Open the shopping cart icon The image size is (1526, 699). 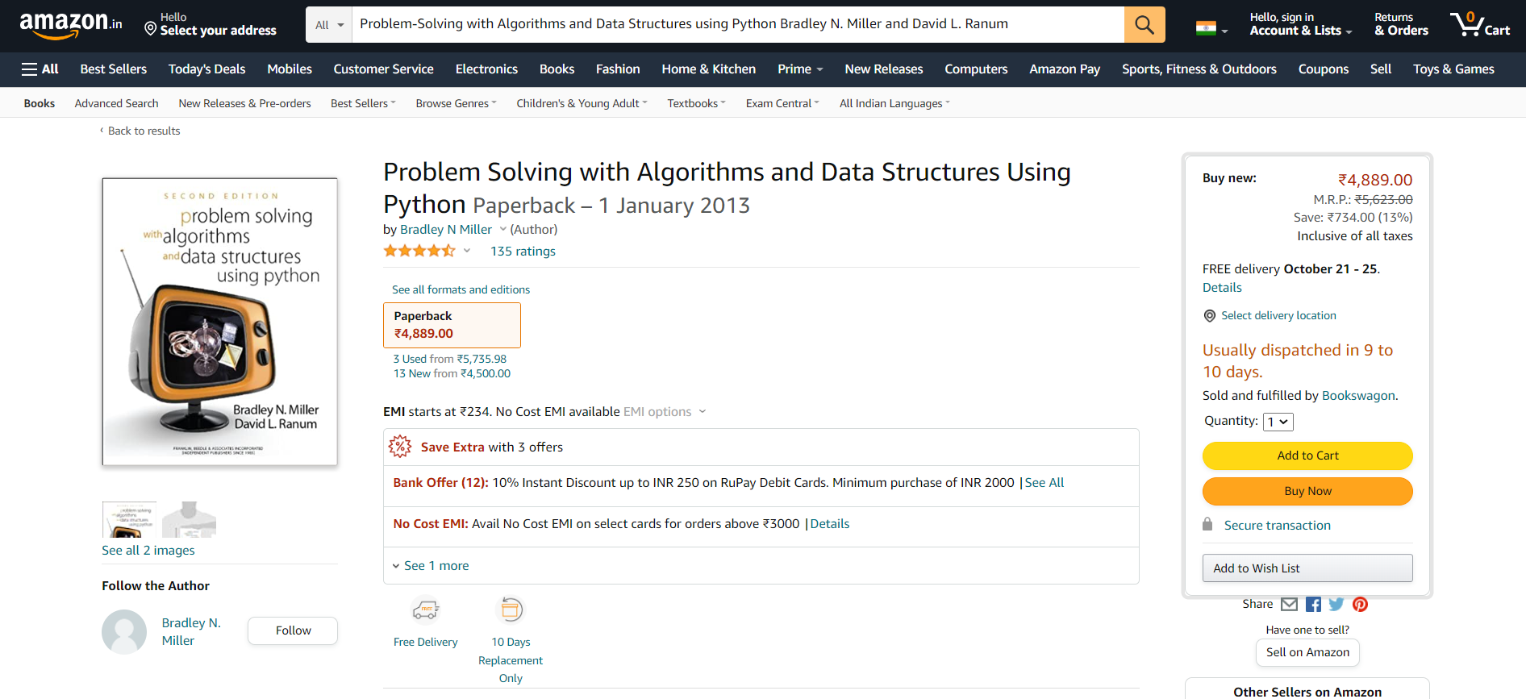tap(1480, 24)
